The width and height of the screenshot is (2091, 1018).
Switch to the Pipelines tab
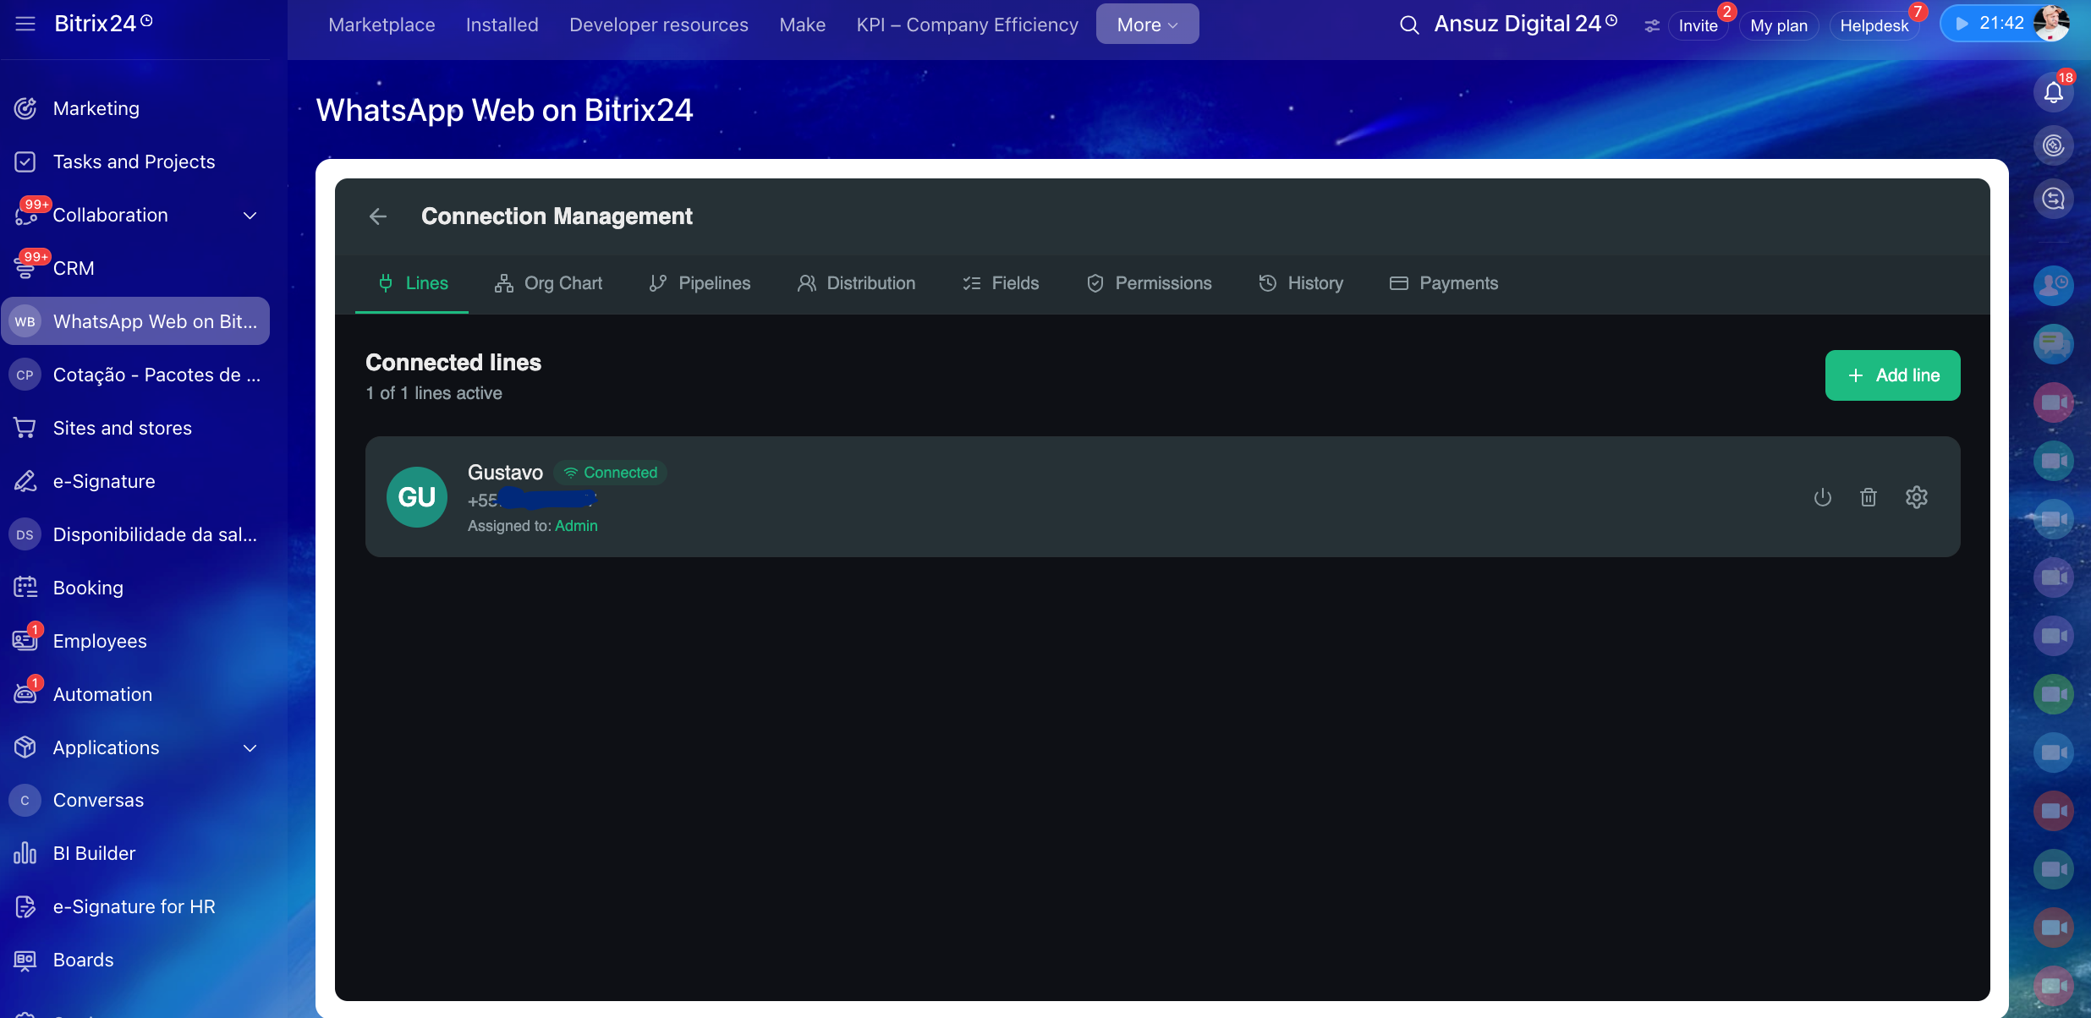[700, 283]
